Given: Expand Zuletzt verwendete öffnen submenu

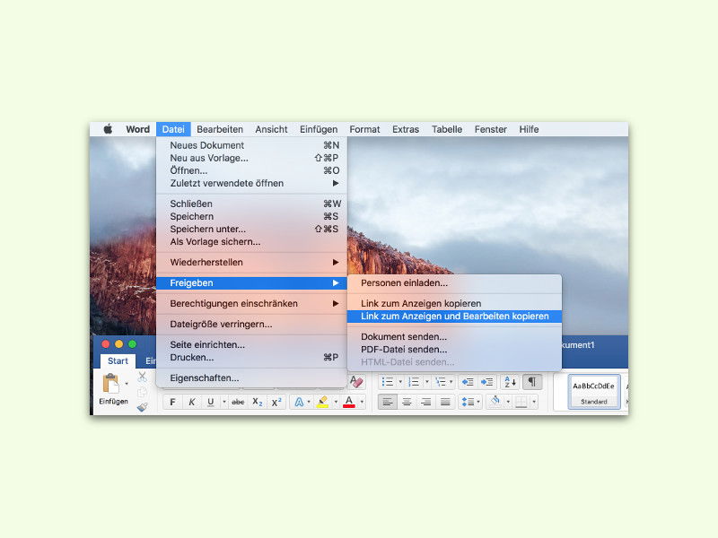Looking at the screenshot, I should pyautogui.click(x=251, y=184).
